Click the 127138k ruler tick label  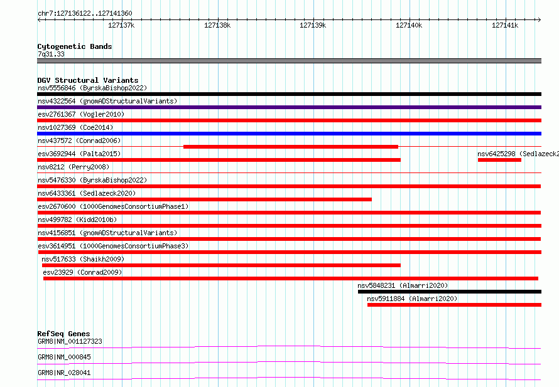217,25
